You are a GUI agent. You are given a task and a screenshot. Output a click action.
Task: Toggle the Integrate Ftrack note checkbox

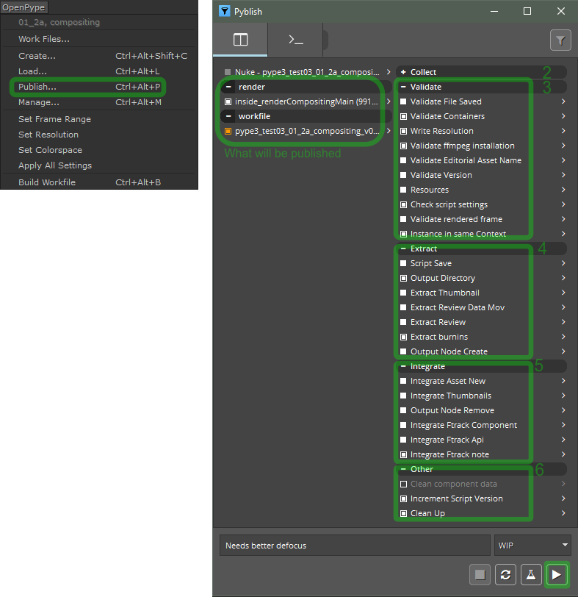tap(403, 454)
